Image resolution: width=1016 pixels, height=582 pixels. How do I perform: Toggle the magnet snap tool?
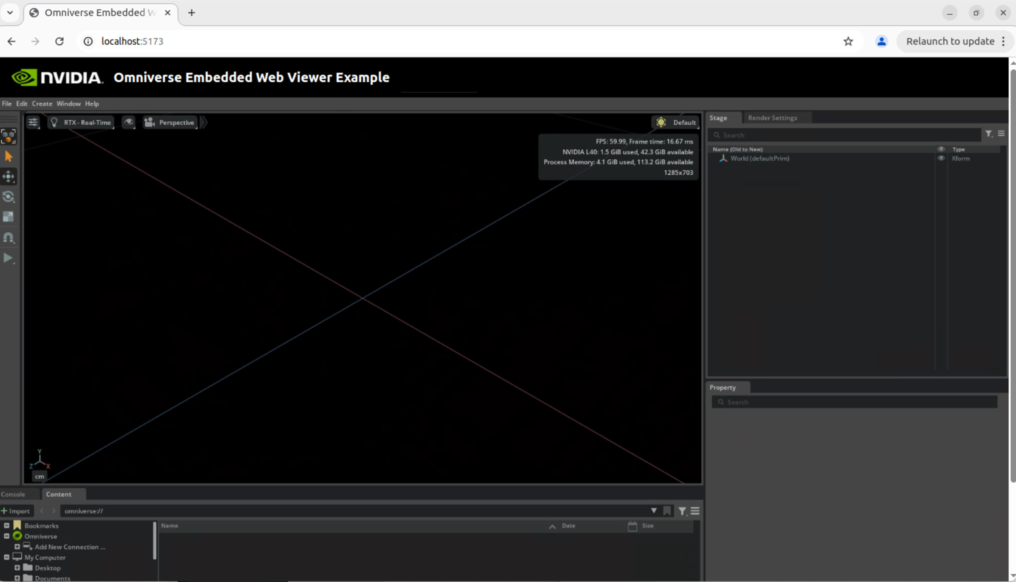point(8,237)
